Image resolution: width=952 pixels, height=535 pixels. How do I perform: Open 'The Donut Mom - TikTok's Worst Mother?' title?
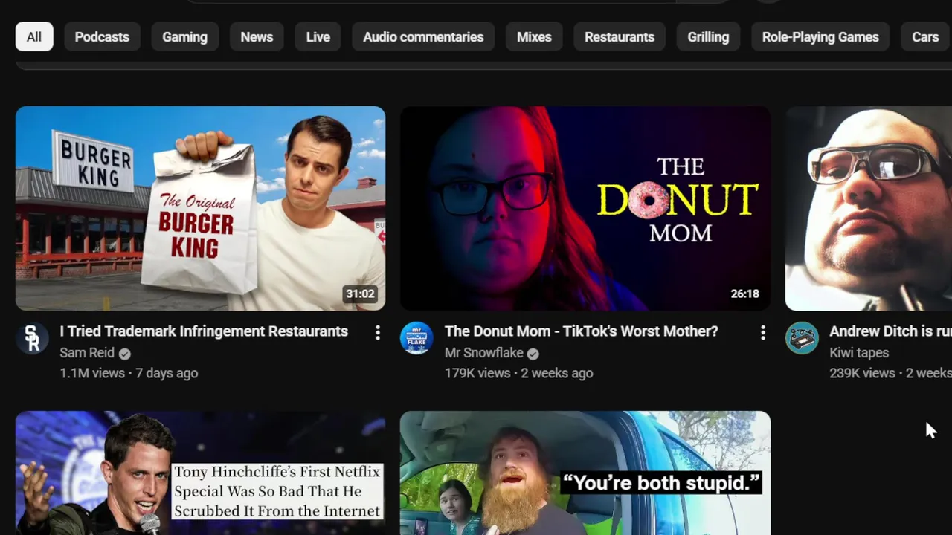tap(582, 331)
